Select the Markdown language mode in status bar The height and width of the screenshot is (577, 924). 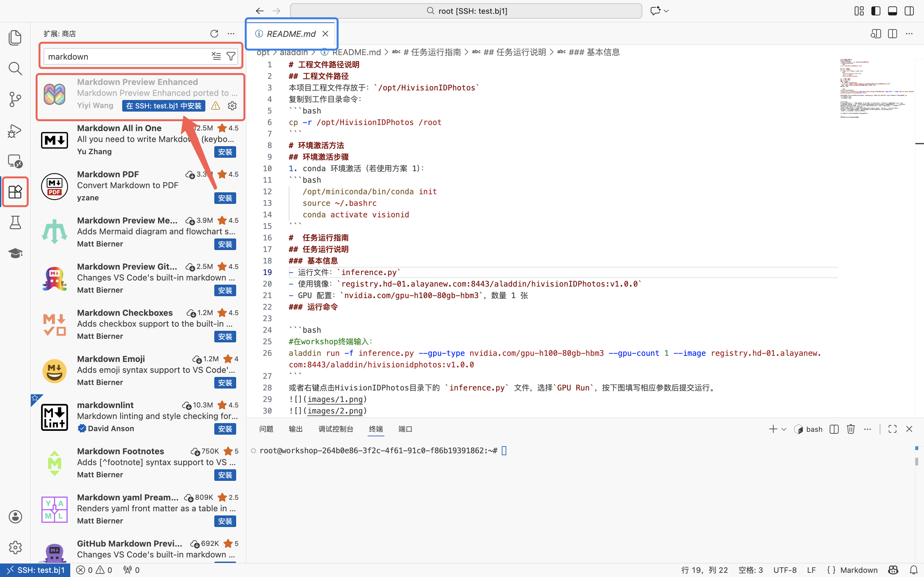858,570
